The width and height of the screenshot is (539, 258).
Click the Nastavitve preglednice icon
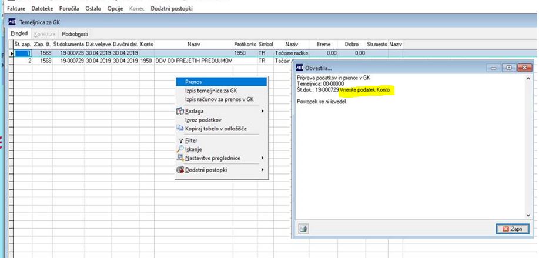coord(180,158)
